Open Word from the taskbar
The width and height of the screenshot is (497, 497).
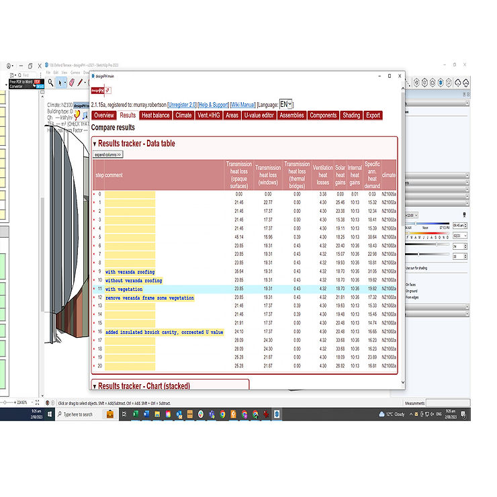146,414
